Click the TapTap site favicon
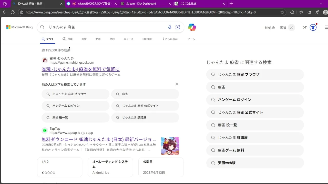This screenshot has height=184, width=328. [45, 131]
